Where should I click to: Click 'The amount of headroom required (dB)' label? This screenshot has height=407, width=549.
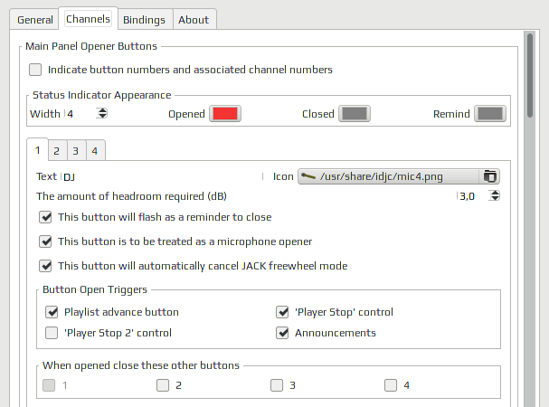131,196
